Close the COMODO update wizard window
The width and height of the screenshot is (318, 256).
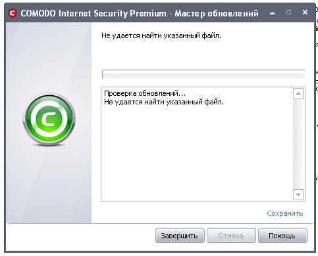coord(305,12)
